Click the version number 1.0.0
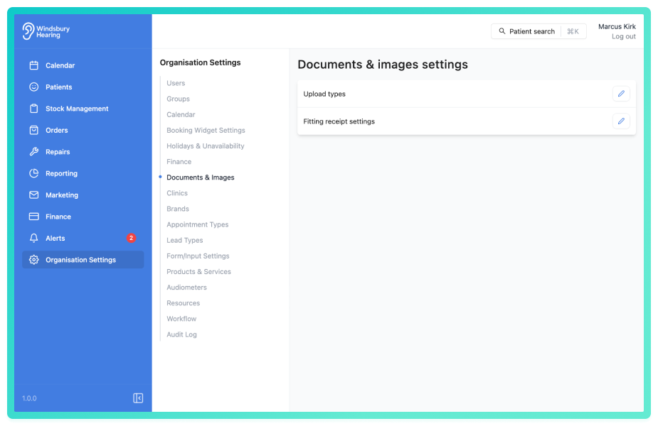The height and width of the screenshot is (426, 658). (x=29, y=398)
